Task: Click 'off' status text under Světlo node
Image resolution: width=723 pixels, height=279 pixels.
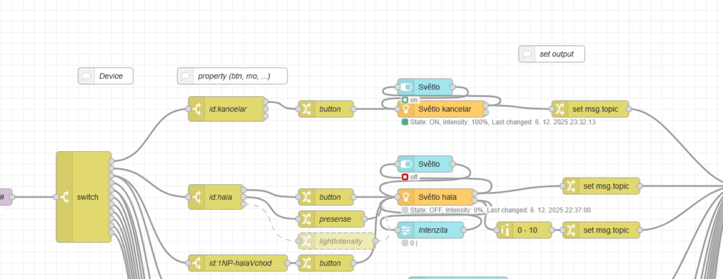Action: coord(414,177)
